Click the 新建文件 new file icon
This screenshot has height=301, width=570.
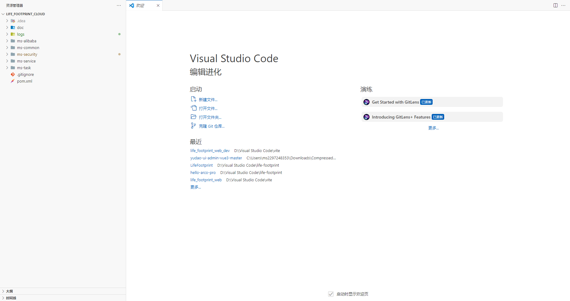193,99
